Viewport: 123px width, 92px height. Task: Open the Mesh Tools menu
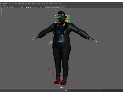[21, 3]
